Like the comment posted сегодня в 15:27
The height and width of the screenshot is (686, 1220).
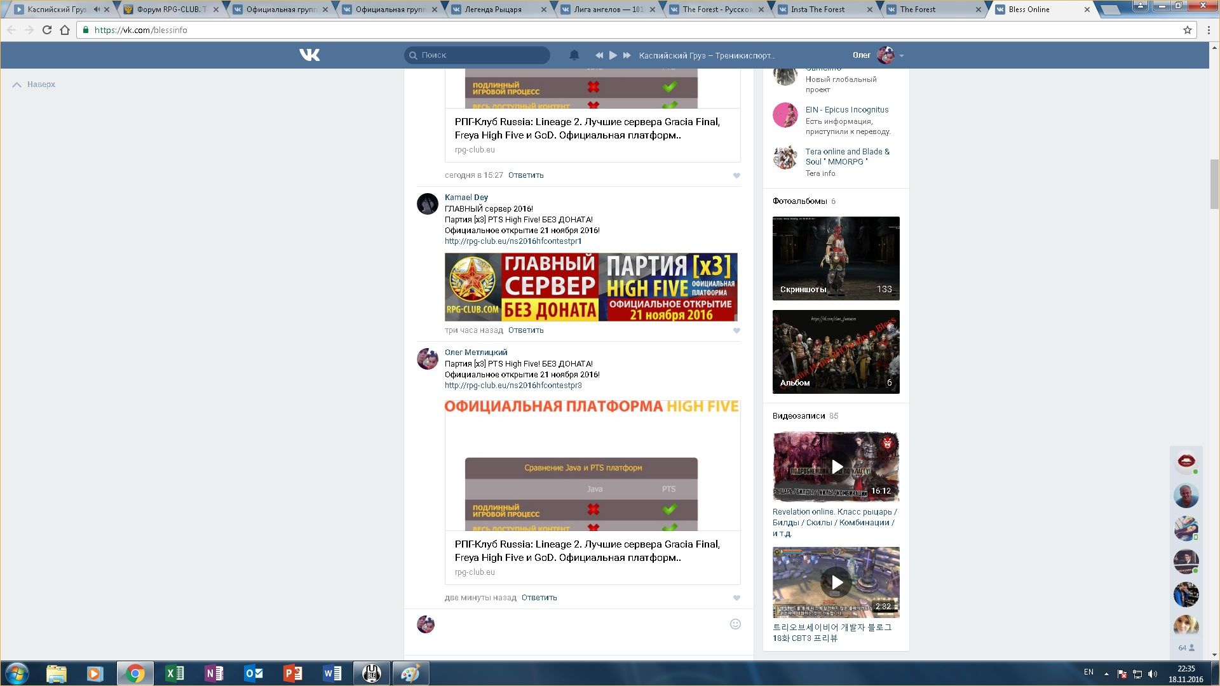(x=736, y=176)
